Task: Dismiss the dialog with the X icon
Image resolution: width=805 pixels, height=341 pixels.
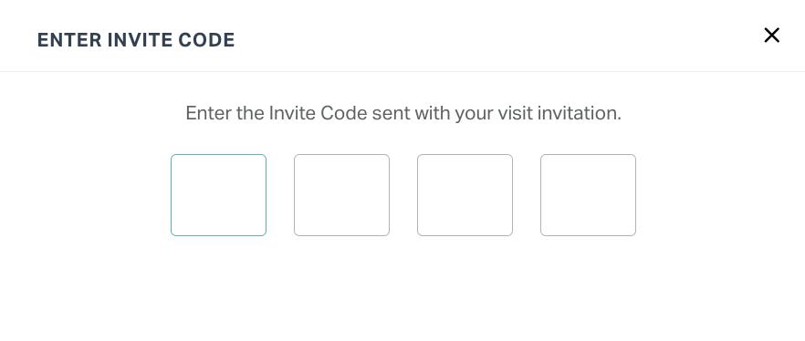Action: [771, 36]
